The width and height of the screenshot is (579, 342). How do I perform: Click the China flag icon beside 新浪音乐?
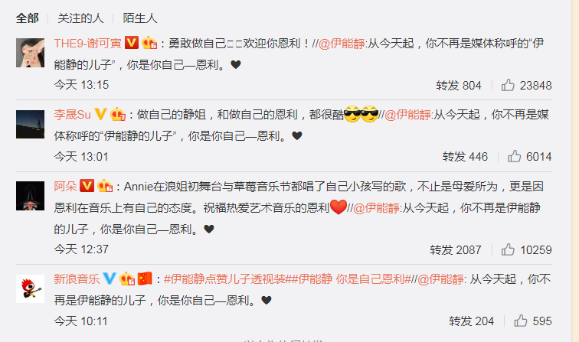coord(145,278)
